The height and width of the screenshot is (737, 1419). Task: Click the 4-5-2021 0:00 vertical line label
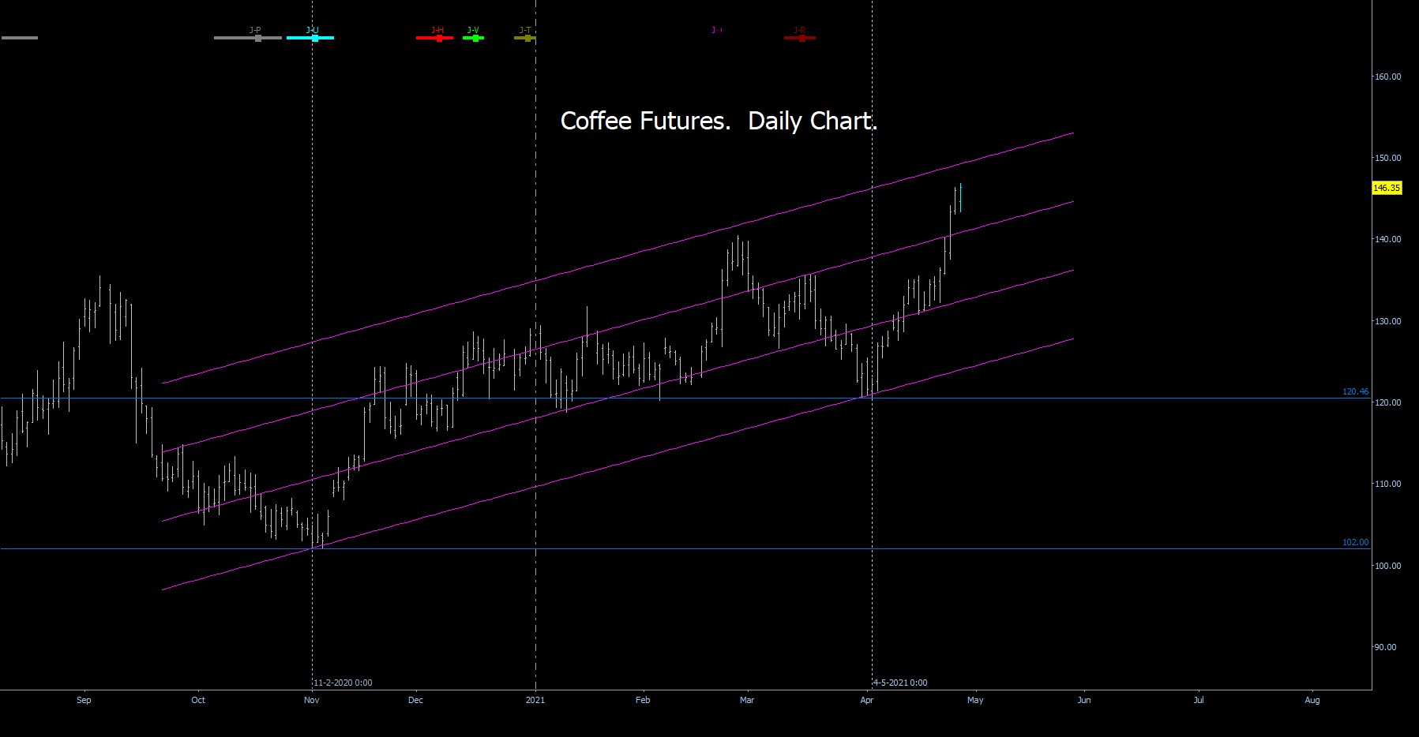click(900, 683)
